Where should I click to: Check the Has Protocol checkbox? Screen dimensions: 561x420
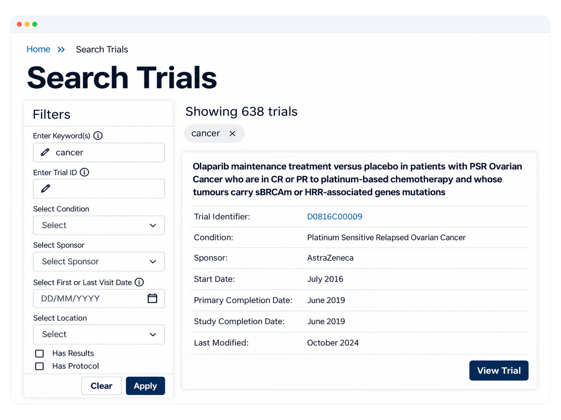(x=39, y=366)
